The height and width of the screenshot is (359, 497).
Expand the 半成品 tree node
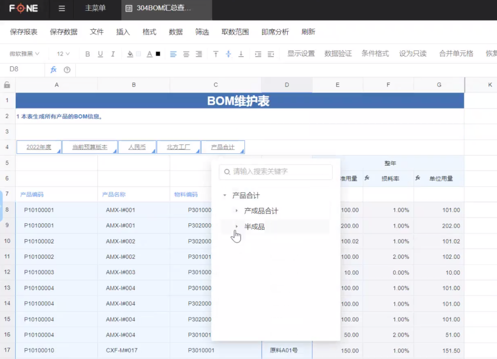pos(237,226)
